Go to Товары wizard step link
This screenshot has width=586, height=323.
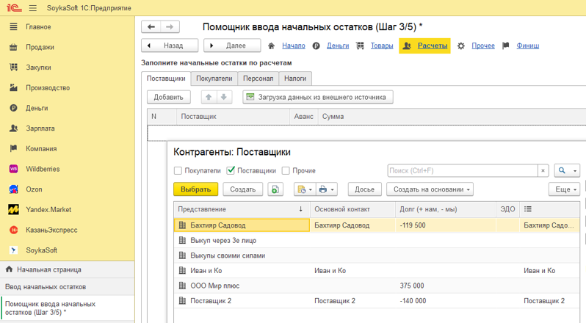(382, 46)
